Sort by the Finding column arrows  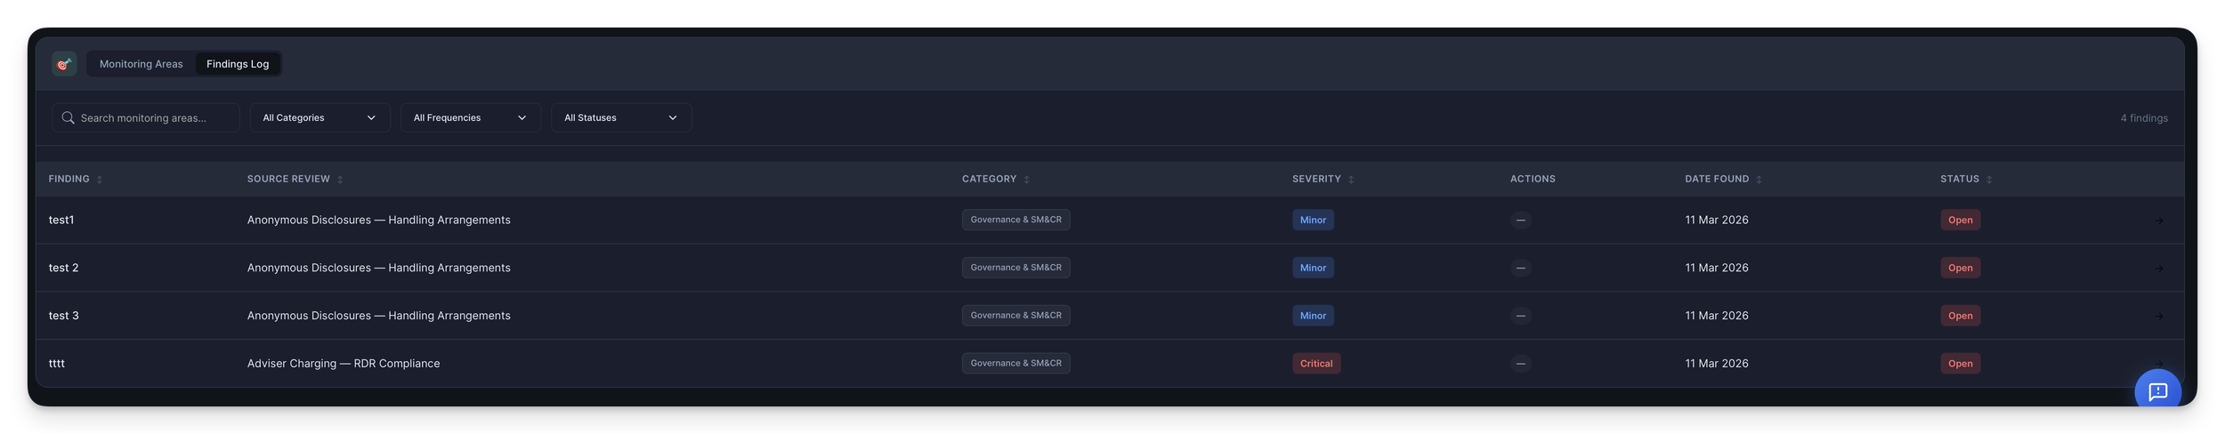[100, 180]
